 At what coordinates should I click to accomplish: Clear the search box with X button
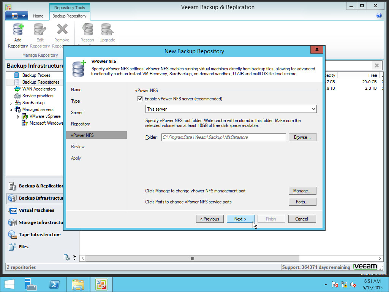pos(376,65)
